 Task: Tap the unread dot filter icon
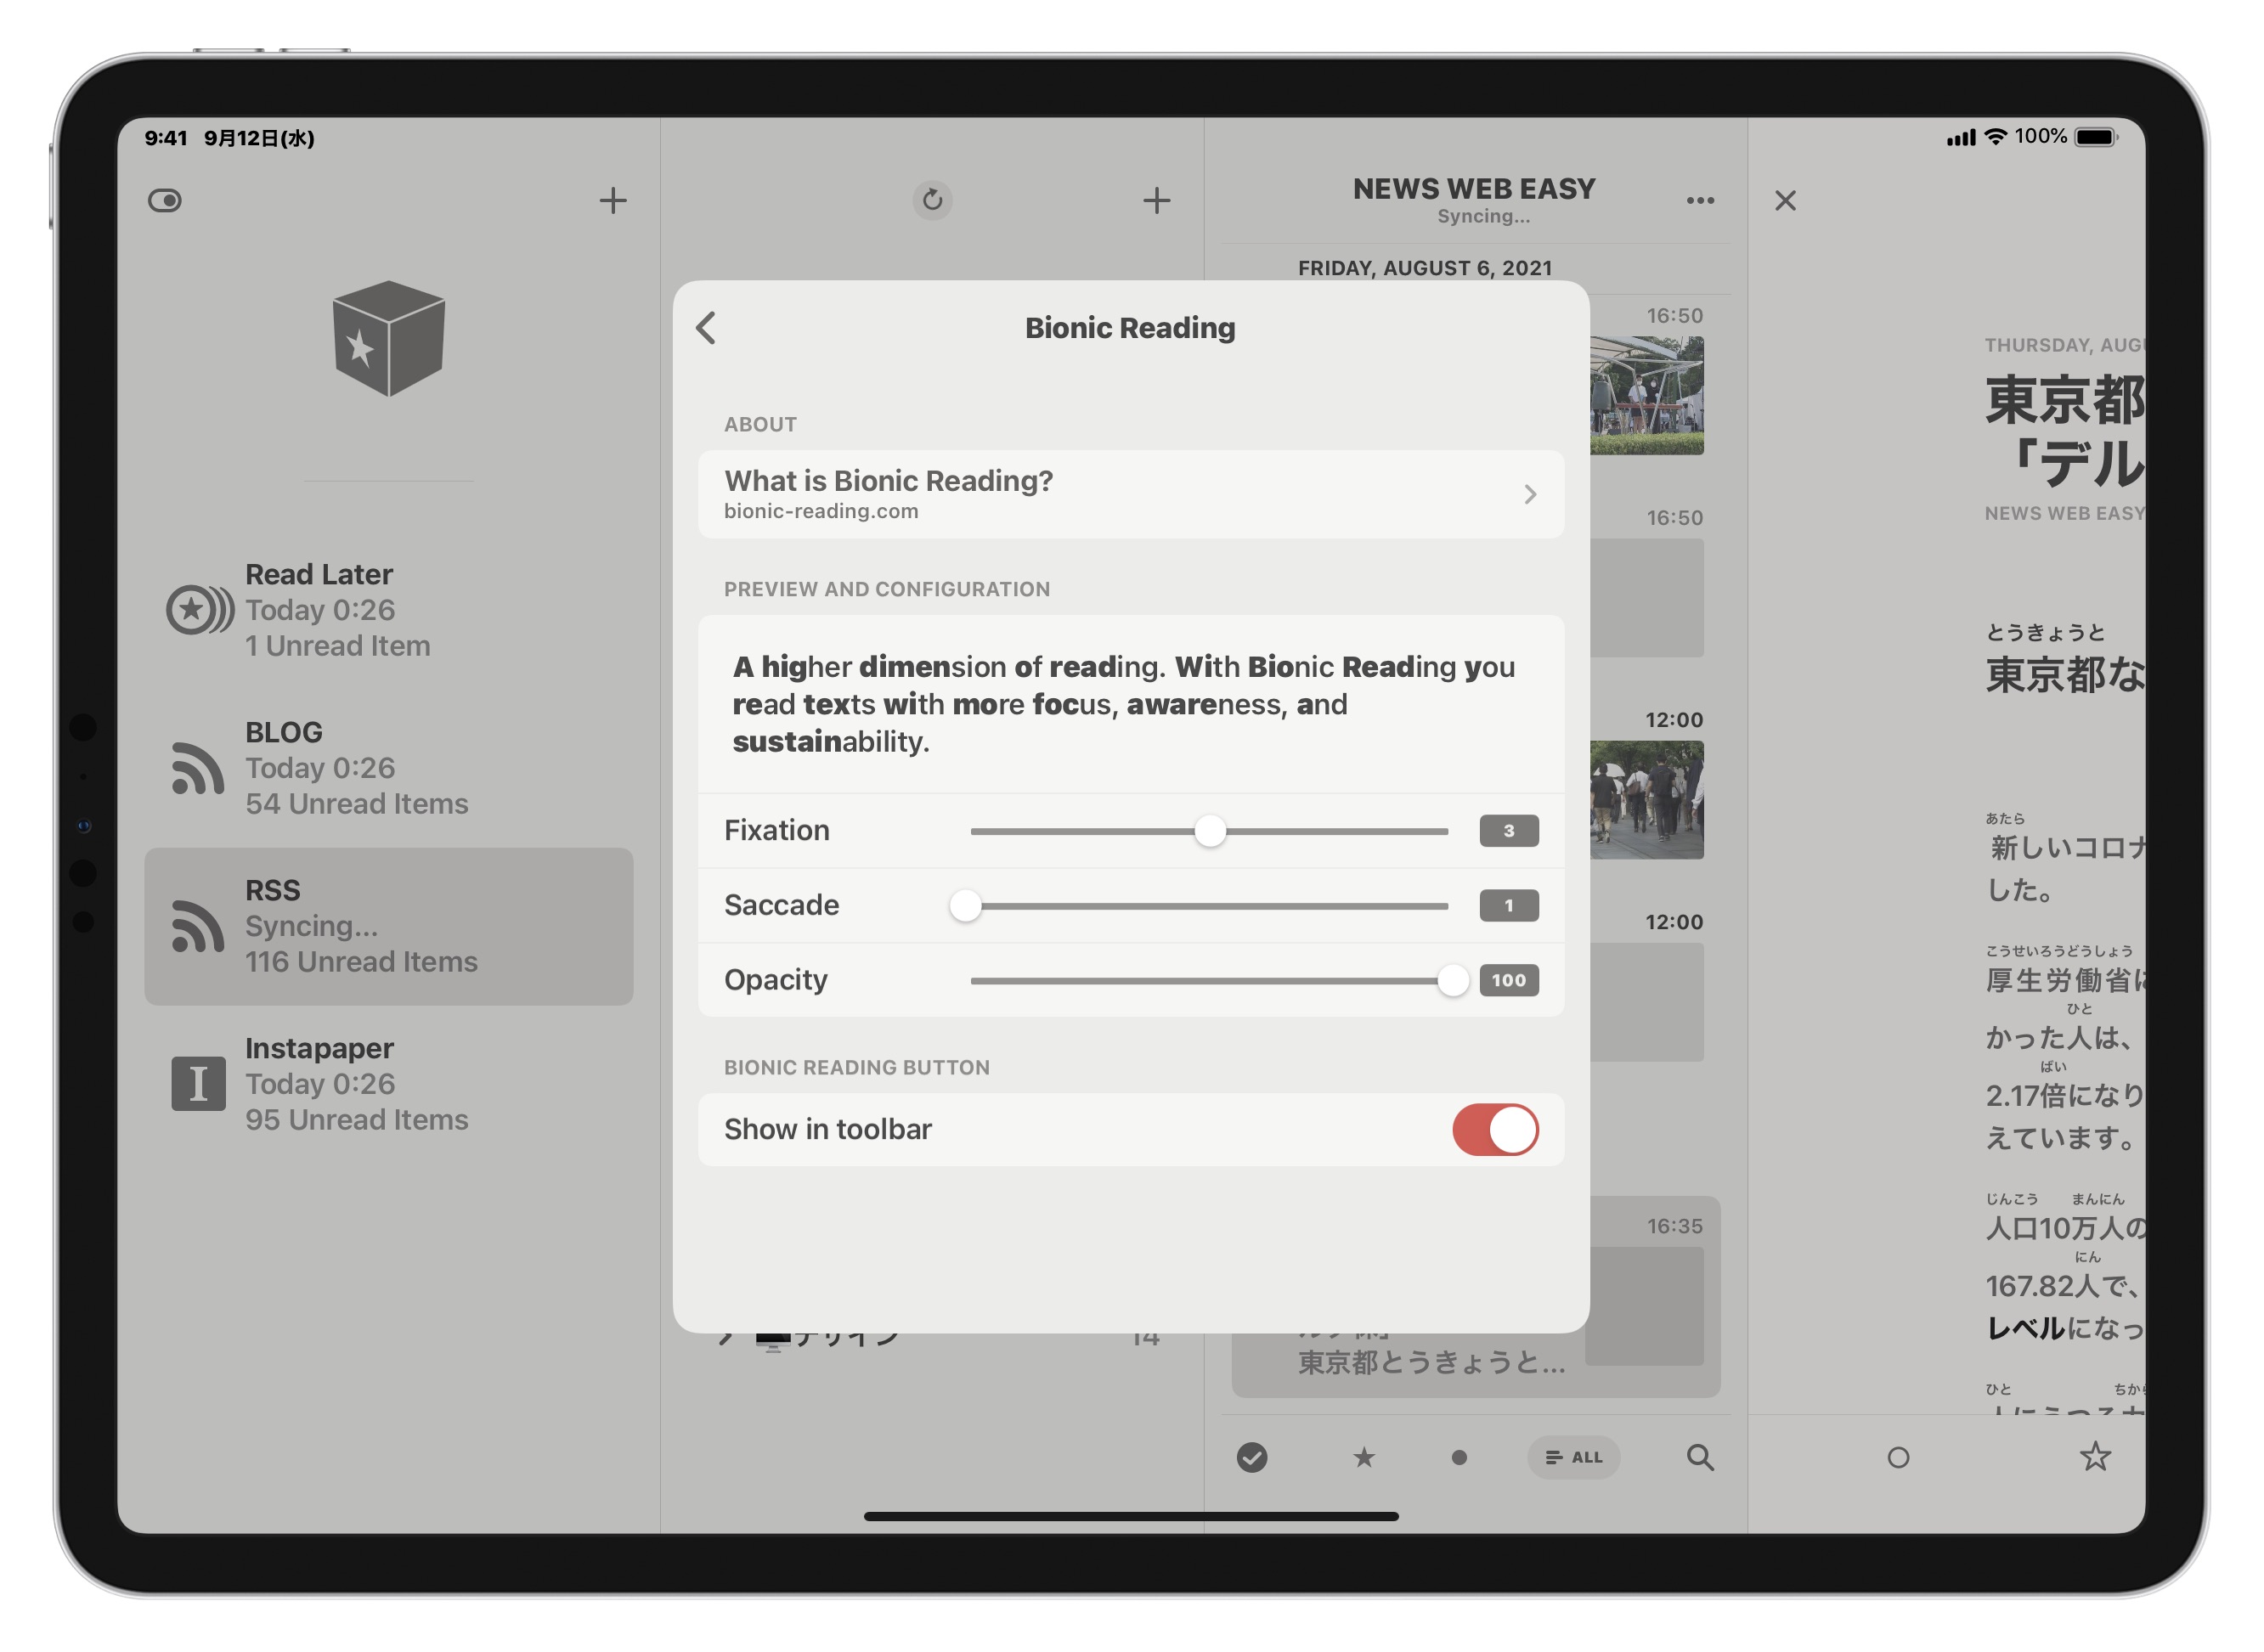[x=1459, y=1458]
